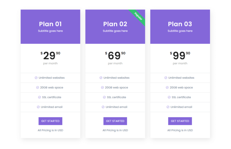Click checkmark icon beside Plan 01 20GB web space

click(38, 88)
